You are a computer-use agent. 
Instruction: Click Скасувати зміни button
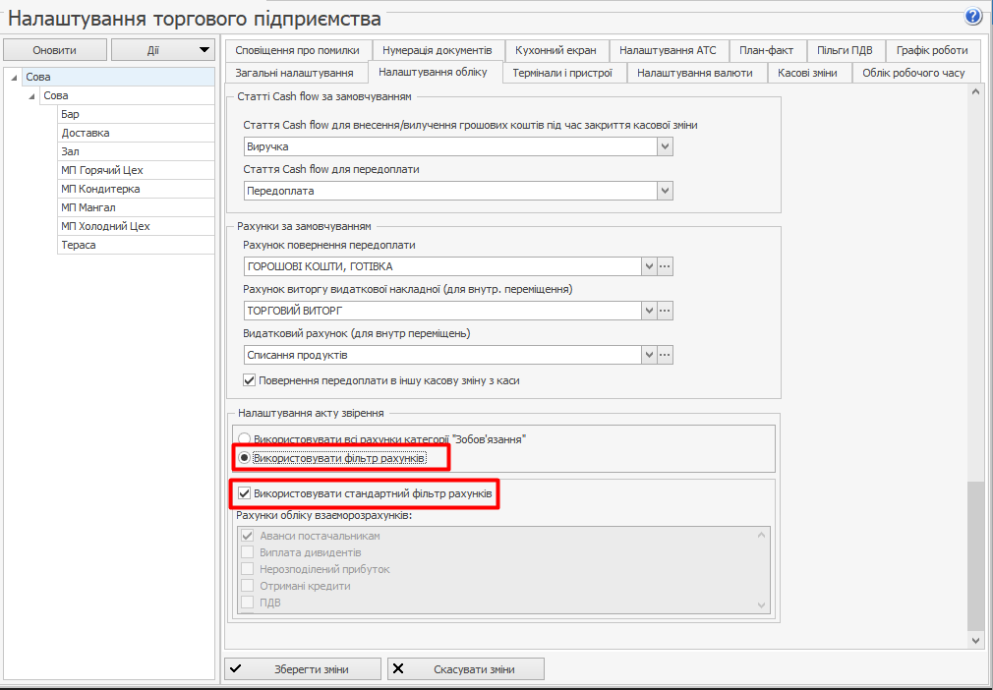coord(465,669)
